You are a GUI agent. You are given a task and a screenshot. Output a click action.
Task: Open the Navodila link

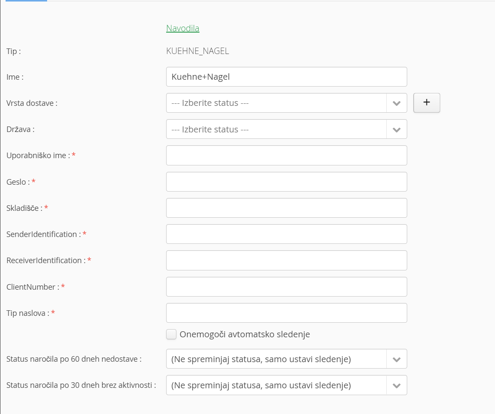182,28
